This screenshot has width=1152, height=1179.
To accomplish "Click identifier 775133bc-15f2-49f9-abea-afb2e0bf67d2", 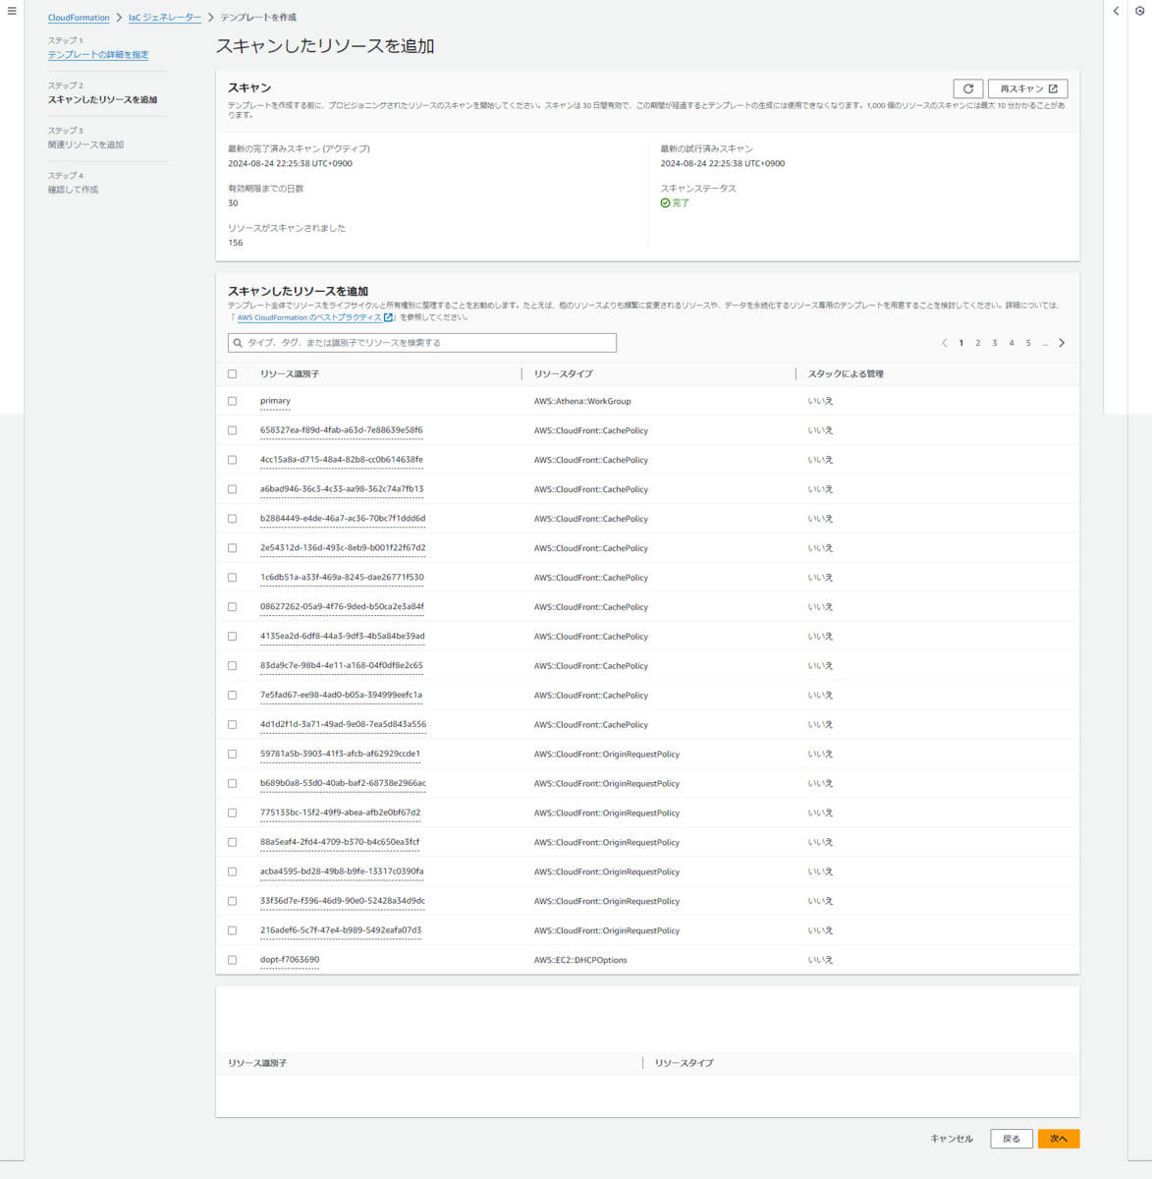I will pyautogui.click(x=340, y=814).
